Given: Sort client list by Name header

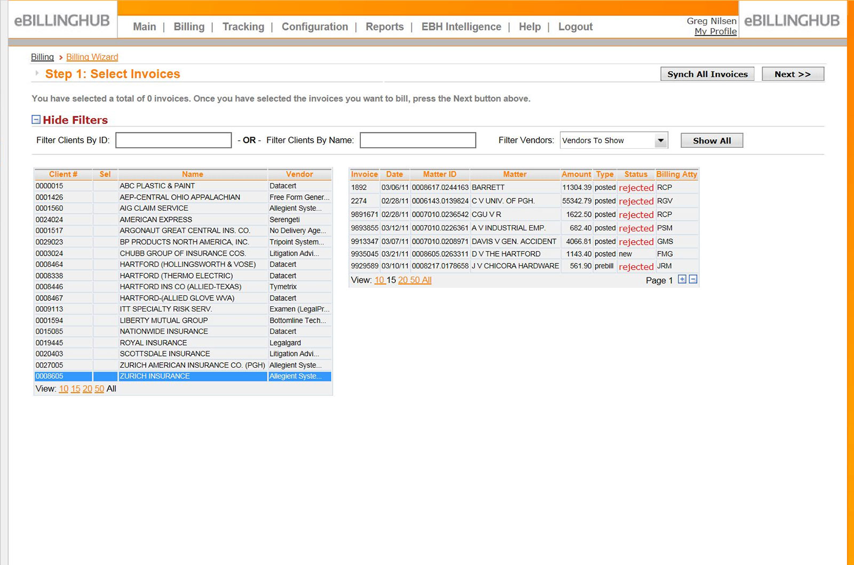Looking at the screenshot, I should (x=192, y=174).
